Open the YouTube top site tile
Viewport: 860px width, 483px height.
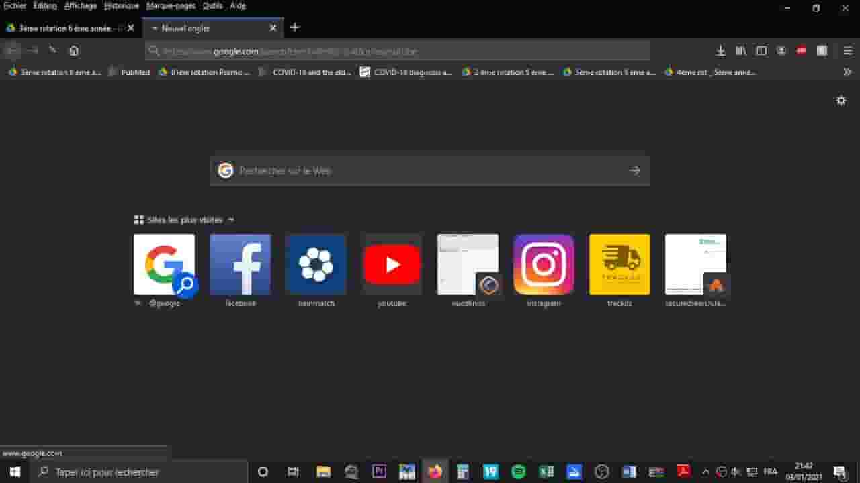tap(392, 264)
